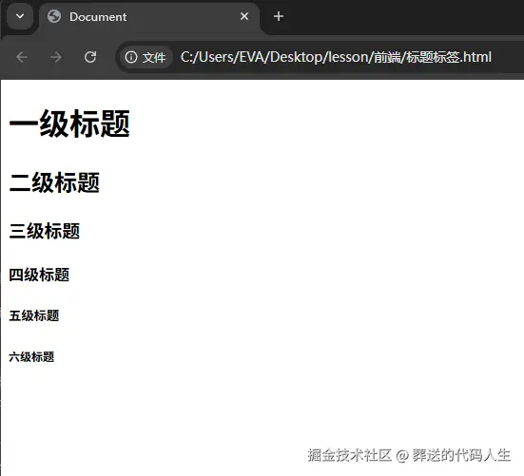524x476 pixels.
Task: Click the 六级标题 heading
Action: (31, 357)
